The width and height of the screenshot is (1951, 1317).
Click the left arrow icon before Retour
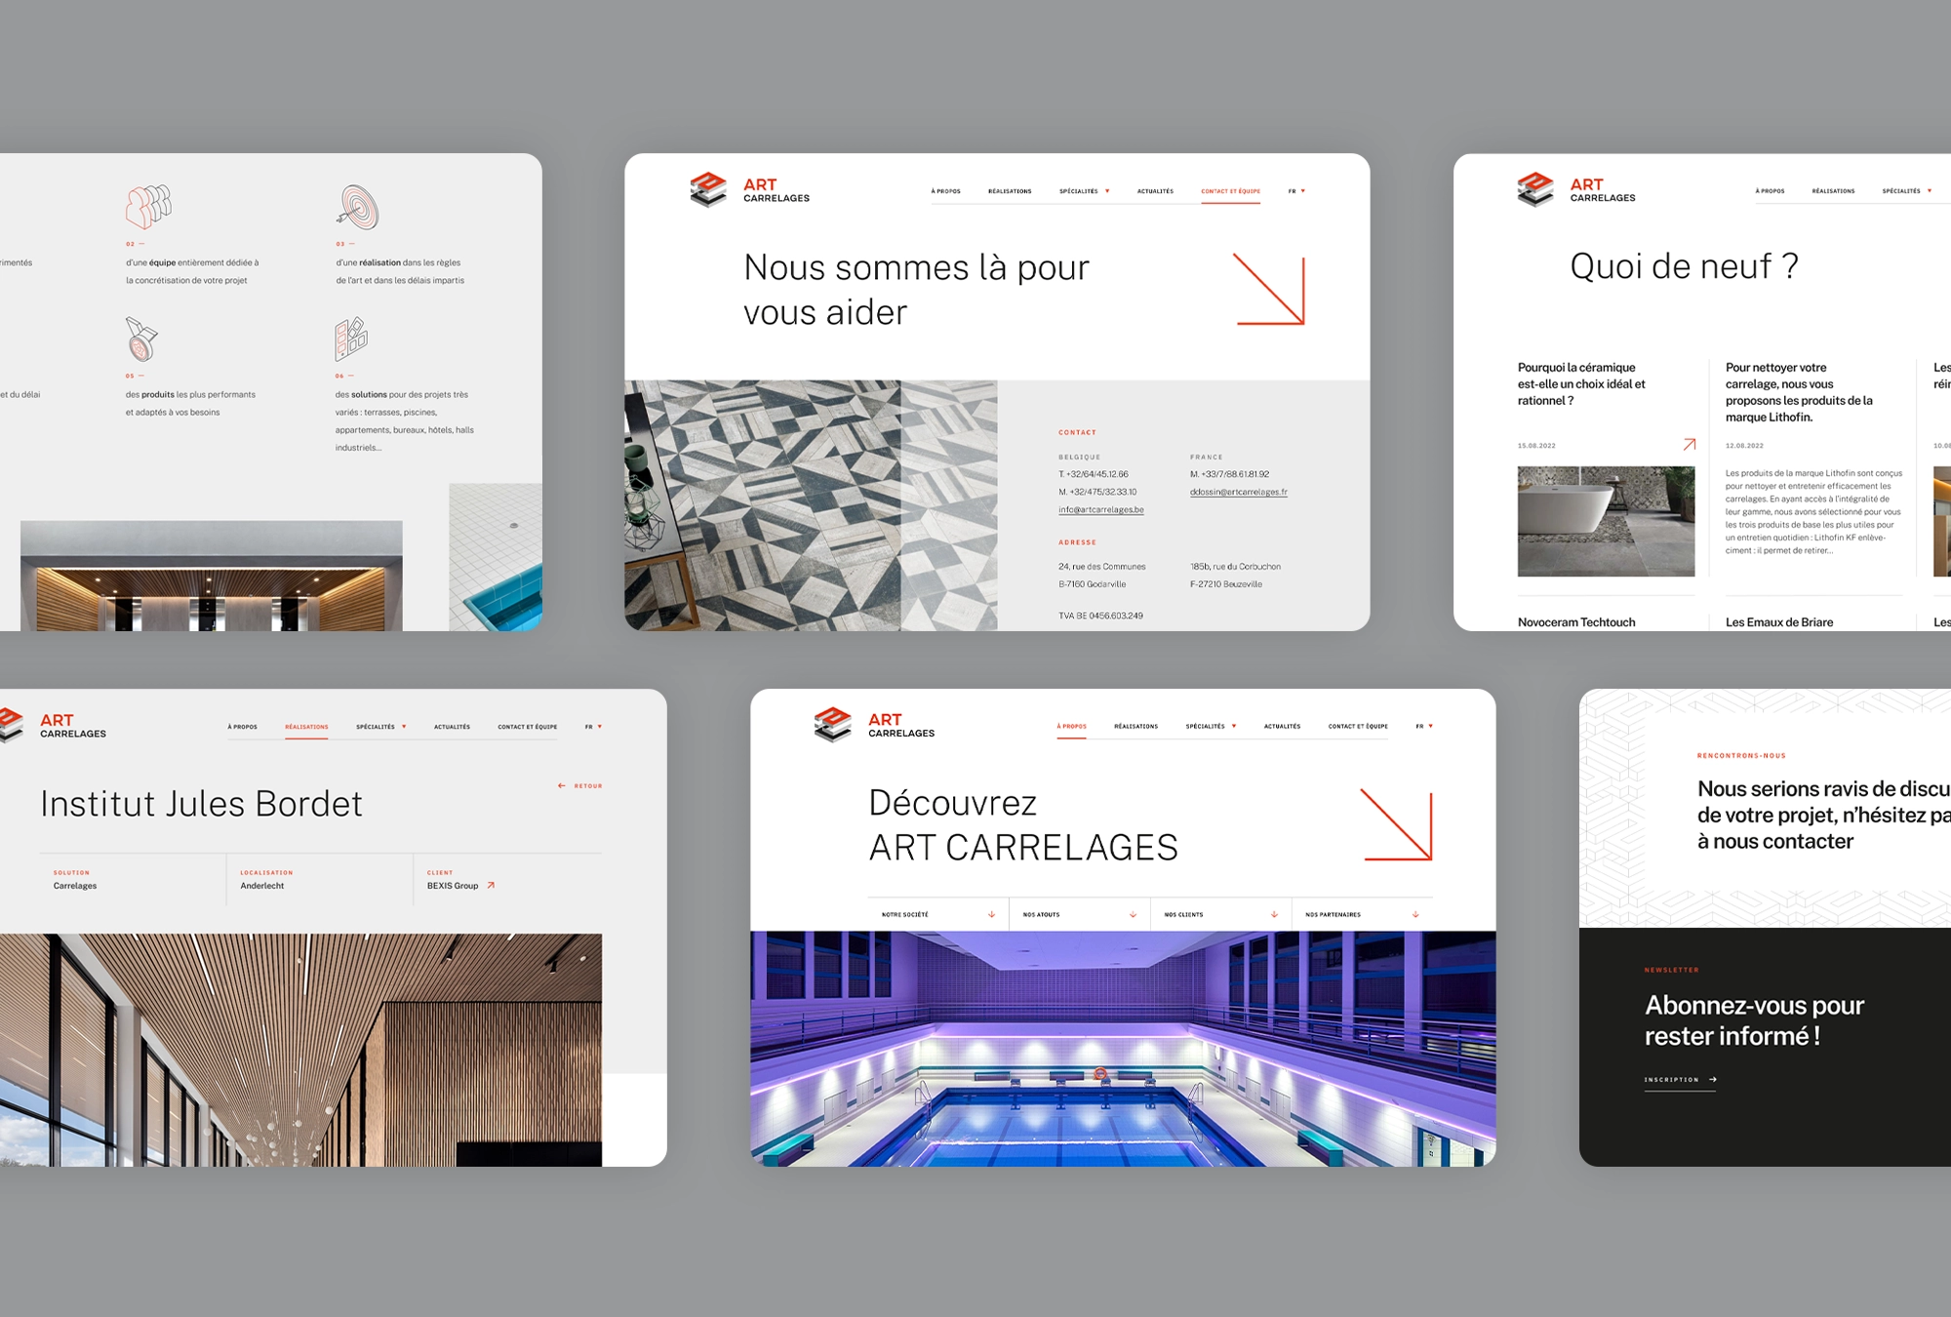tap(562, 785)
